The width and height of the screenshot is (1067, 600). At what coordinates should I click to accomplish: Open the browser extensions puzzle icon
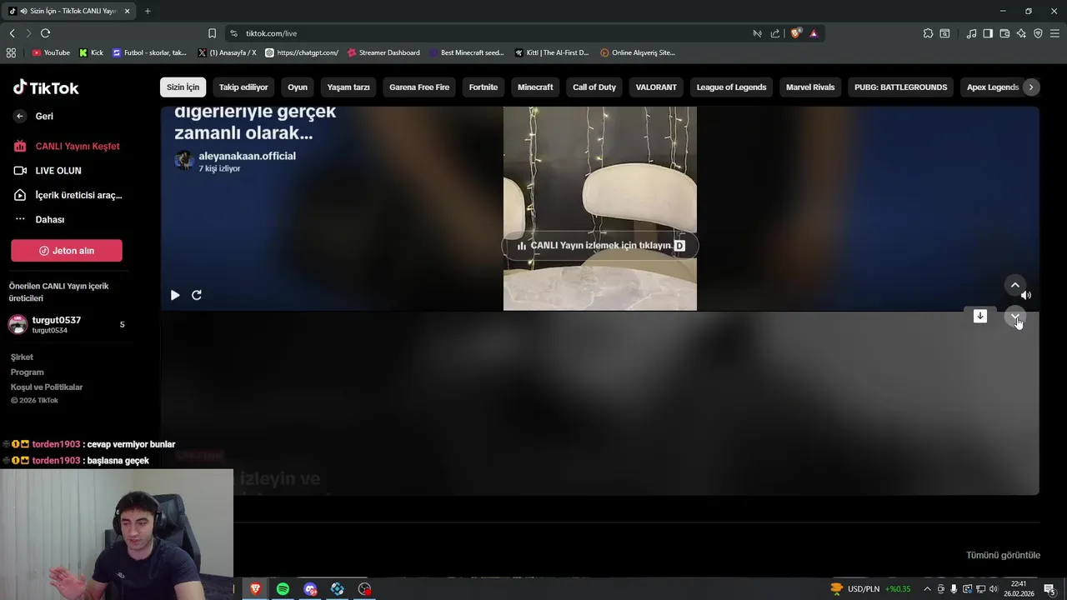coord(928,33)
